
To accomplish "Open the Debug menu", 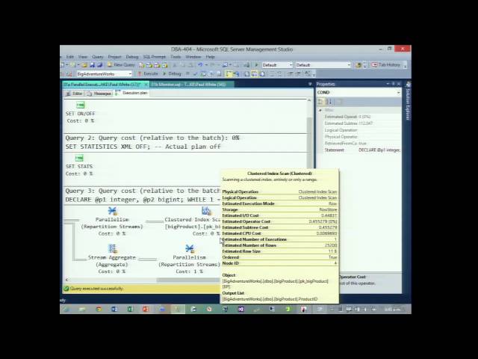I will 132,57.
